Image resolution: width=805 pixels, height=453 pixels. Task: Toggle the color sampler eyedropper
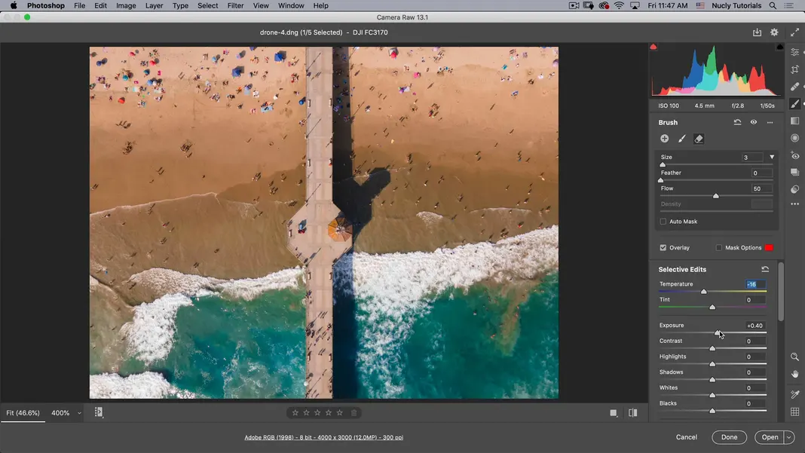(x=794, y=394)
